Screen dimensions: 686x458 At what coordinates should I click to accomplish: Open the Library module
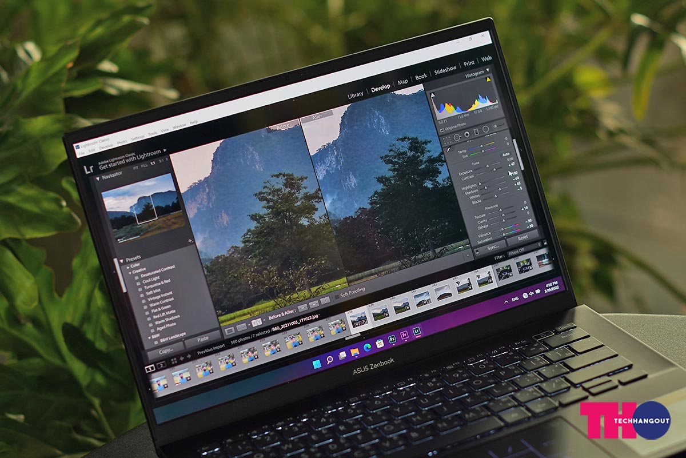point(355,95)
